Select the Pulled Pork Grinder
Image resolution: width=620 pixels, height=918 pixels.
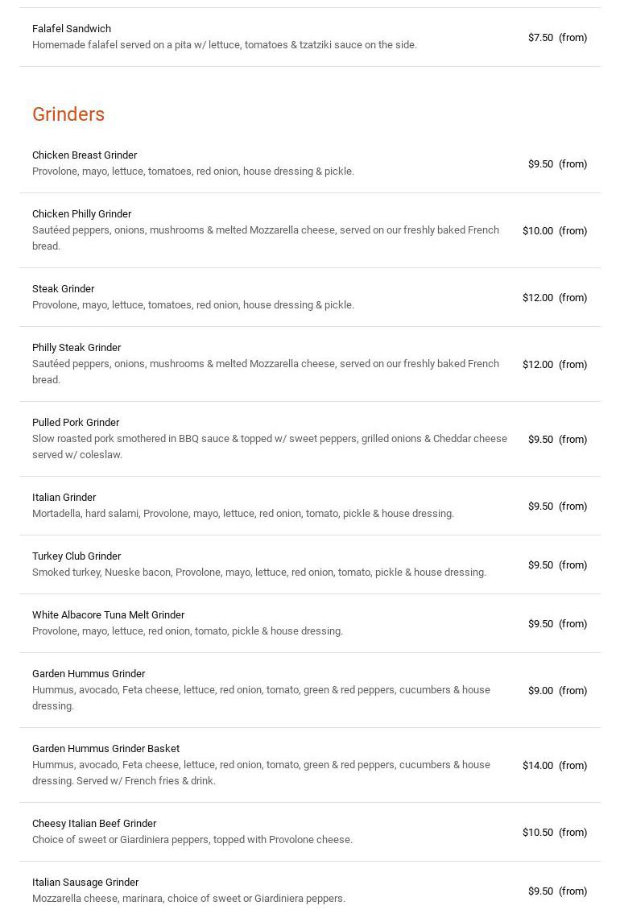click(x=76, y=423)
